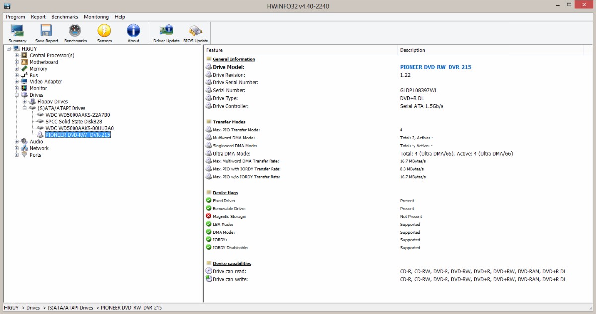Screen dimensions: 596x314
Task: Open the Report menu
Action: click(x=38, y=17)
